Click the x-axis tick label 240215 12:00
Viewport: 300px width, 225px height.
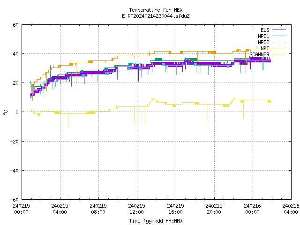pos(136,209)
